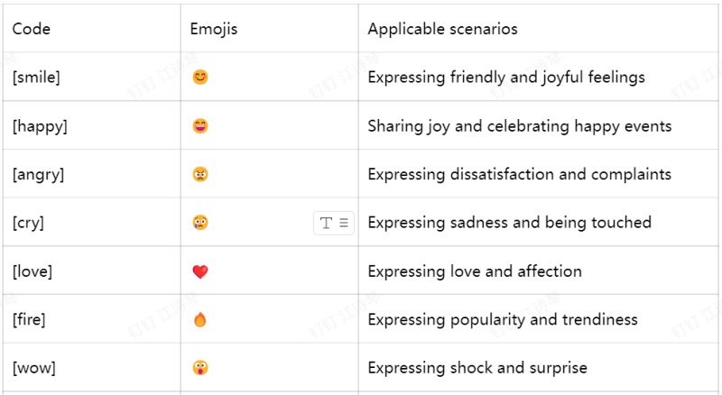Select 'Expressing shock and surprise' text
Image resolution: width=722 pixels, height=395 pixels.
[477, 368]
